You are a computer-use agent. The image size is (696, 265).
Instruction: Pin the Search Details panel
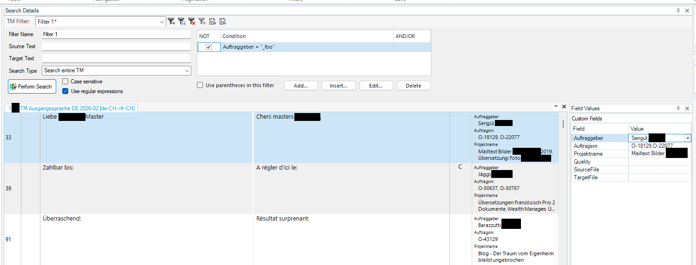[678, 10]
